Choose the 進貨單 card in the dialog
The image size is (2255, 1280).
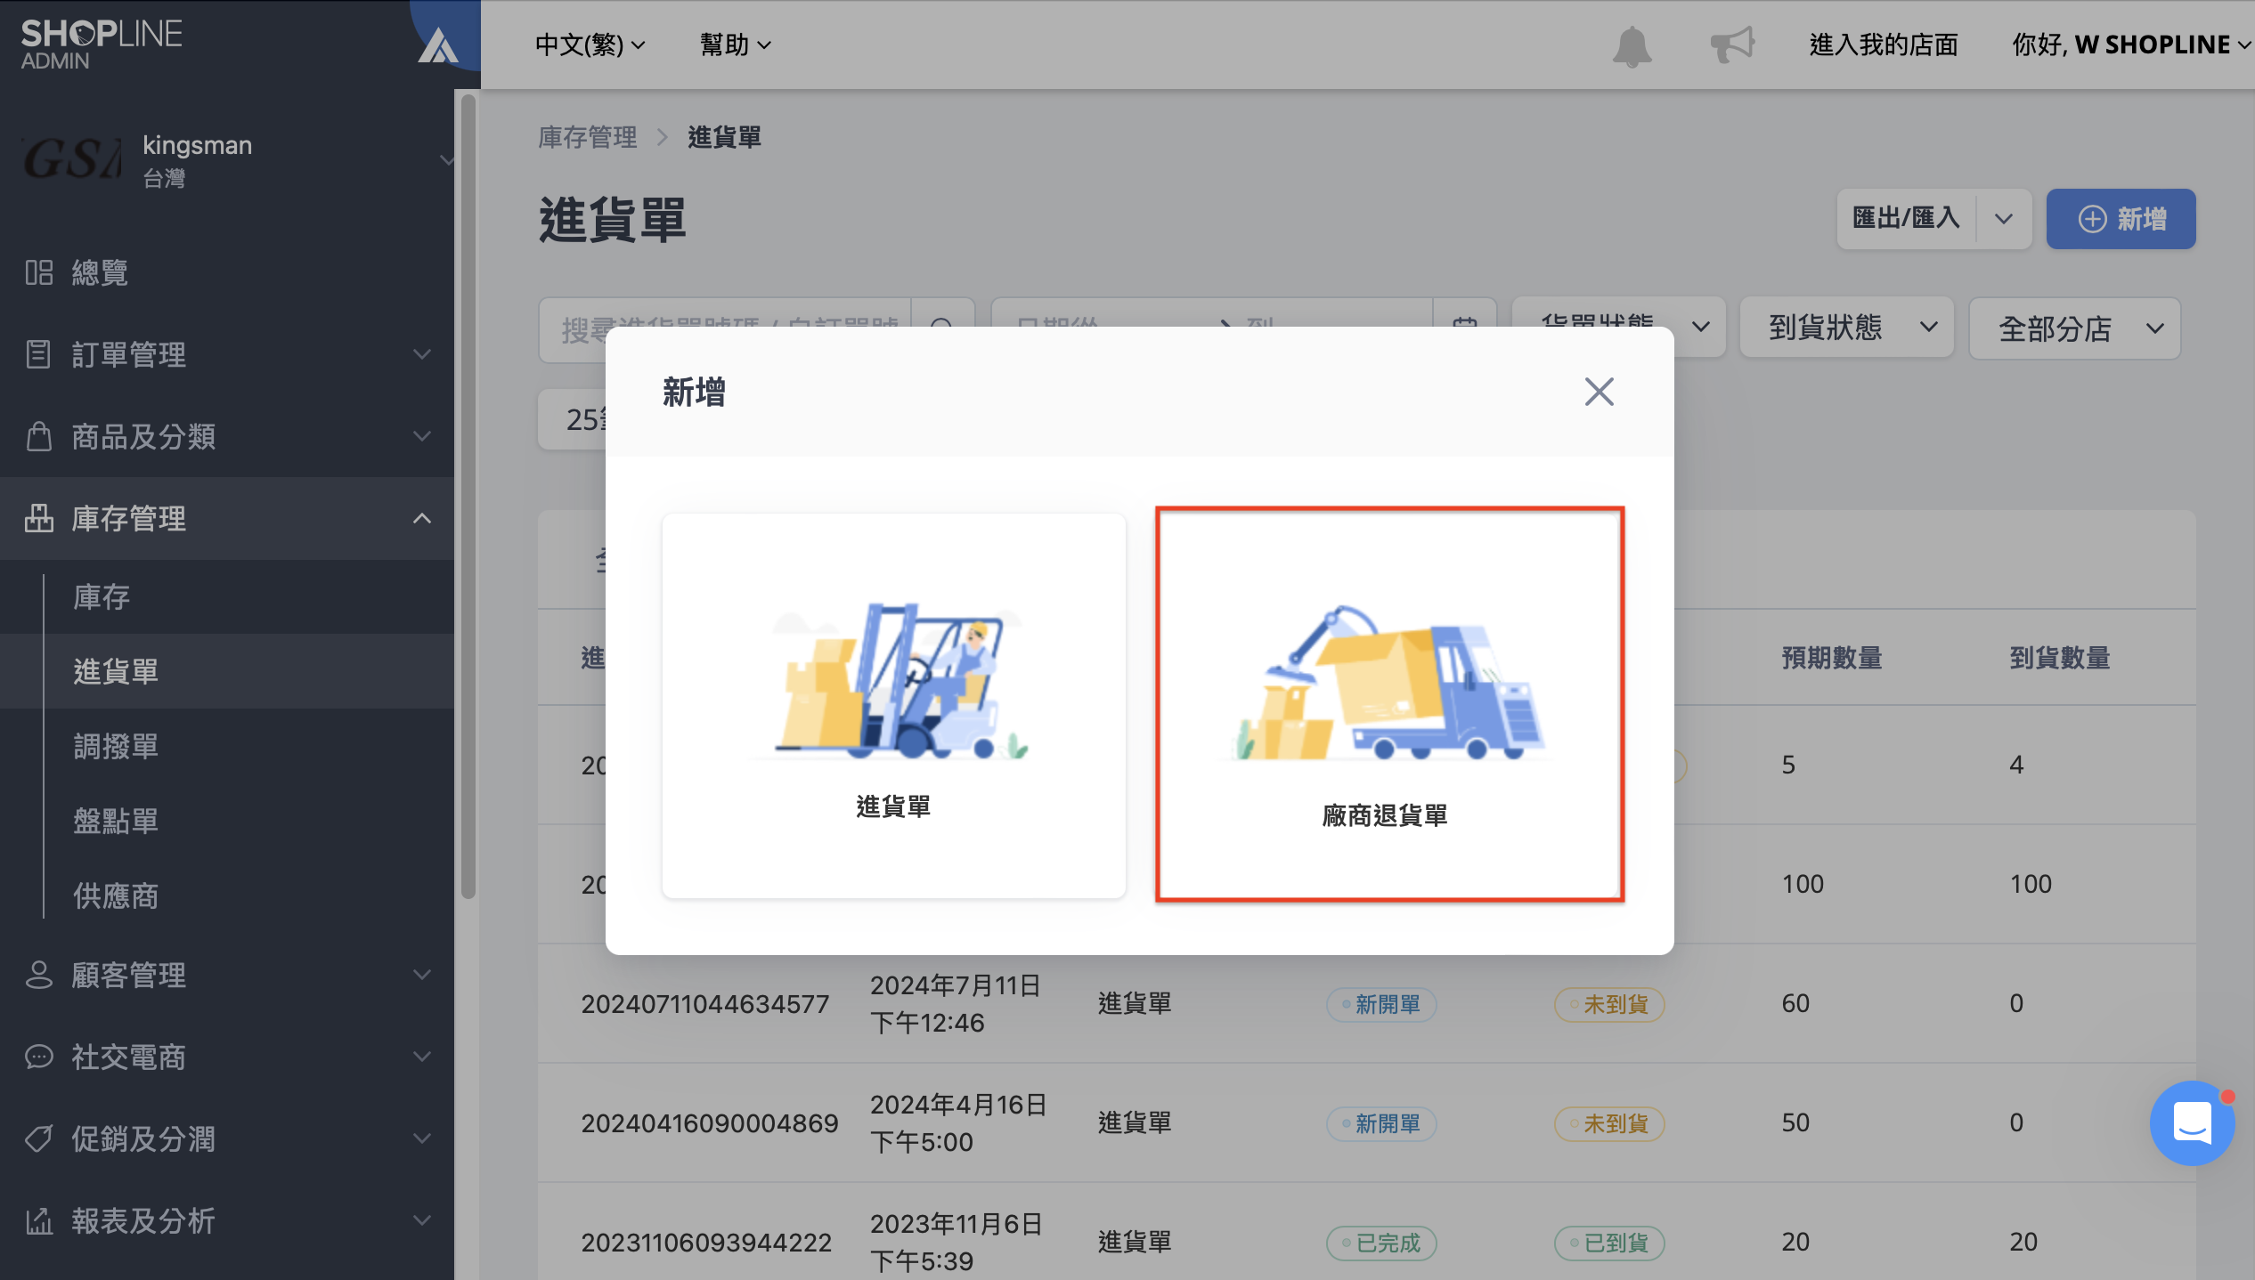pos(893,705)
